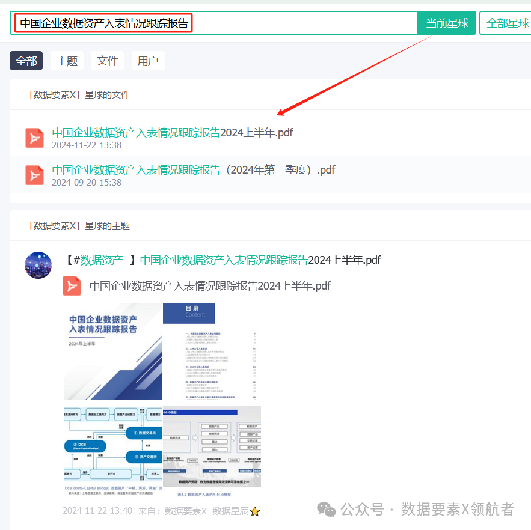Click the 「数据要素X」星球的主题 heading
Image resolution: width=531 pixels, height=530 pixels.
[79, 226]
